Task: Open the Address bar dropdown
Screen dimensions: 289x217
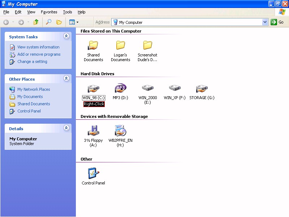Action: coord(265,22)
